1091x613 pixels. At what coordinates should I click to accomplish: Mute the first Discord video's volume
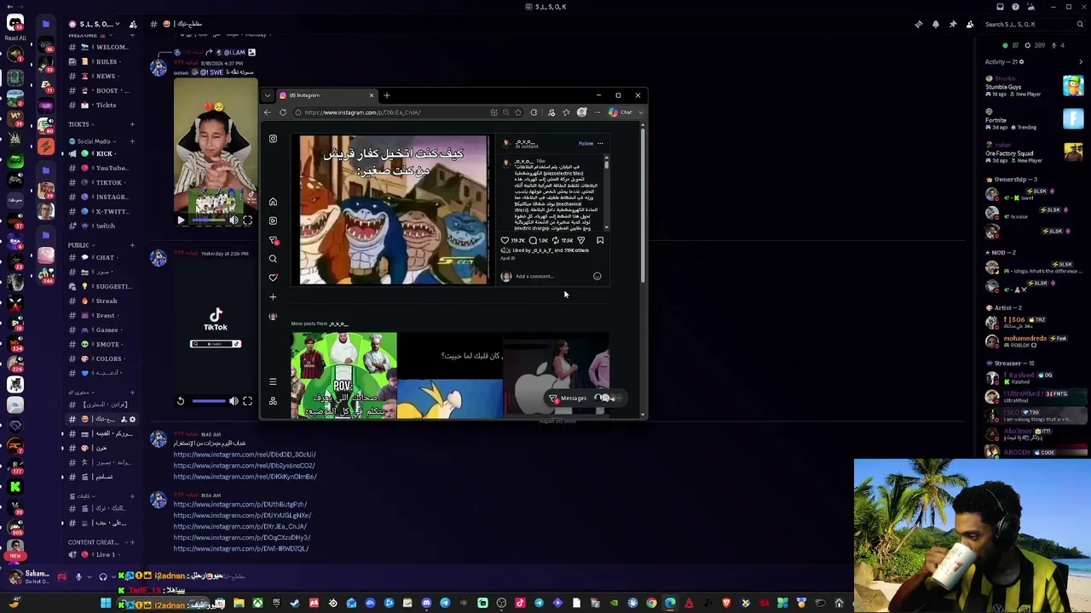pos(234,221)
